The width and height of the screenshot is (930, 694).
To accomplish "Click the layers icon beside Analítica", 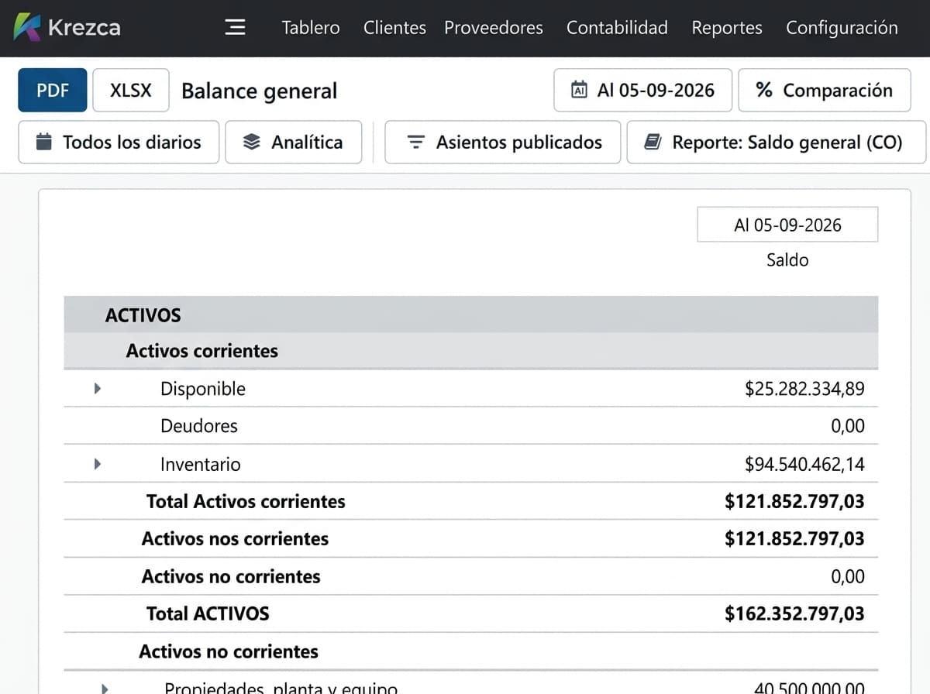I will coord(251,143).
